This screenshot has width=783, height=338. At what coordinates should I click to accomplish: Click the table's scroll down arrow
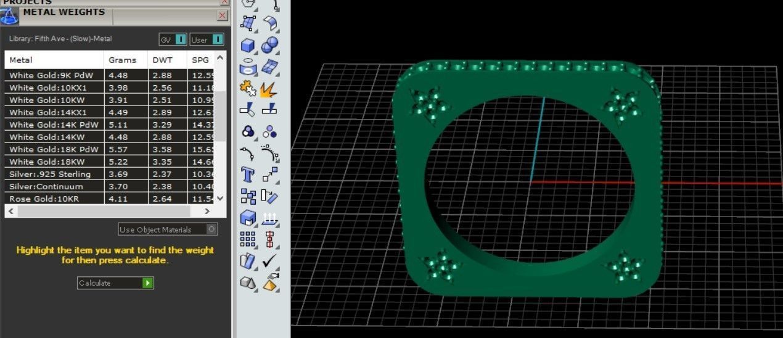coord(221,199)
